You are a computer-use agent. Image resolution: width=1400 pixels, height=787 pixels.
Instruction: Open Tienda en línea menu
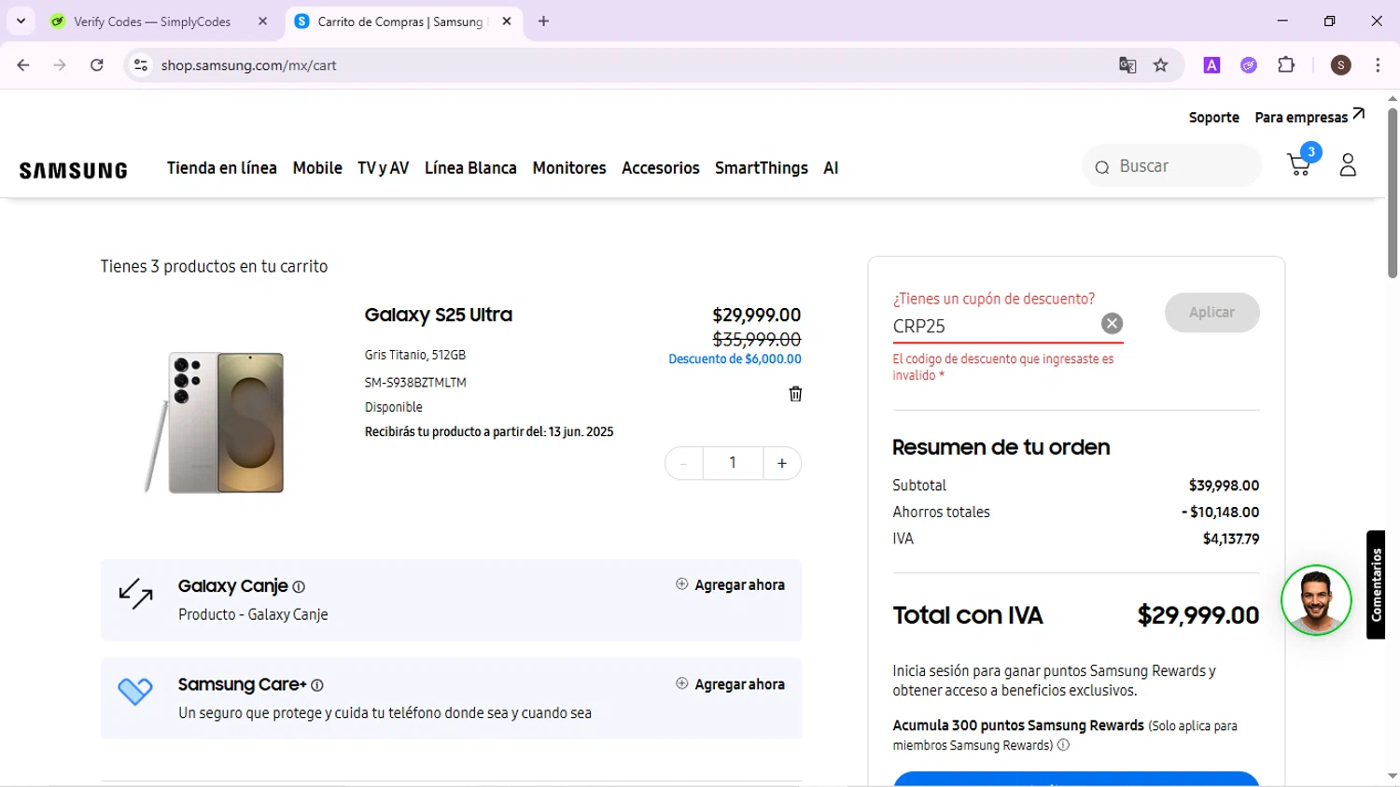click(222, 168)
